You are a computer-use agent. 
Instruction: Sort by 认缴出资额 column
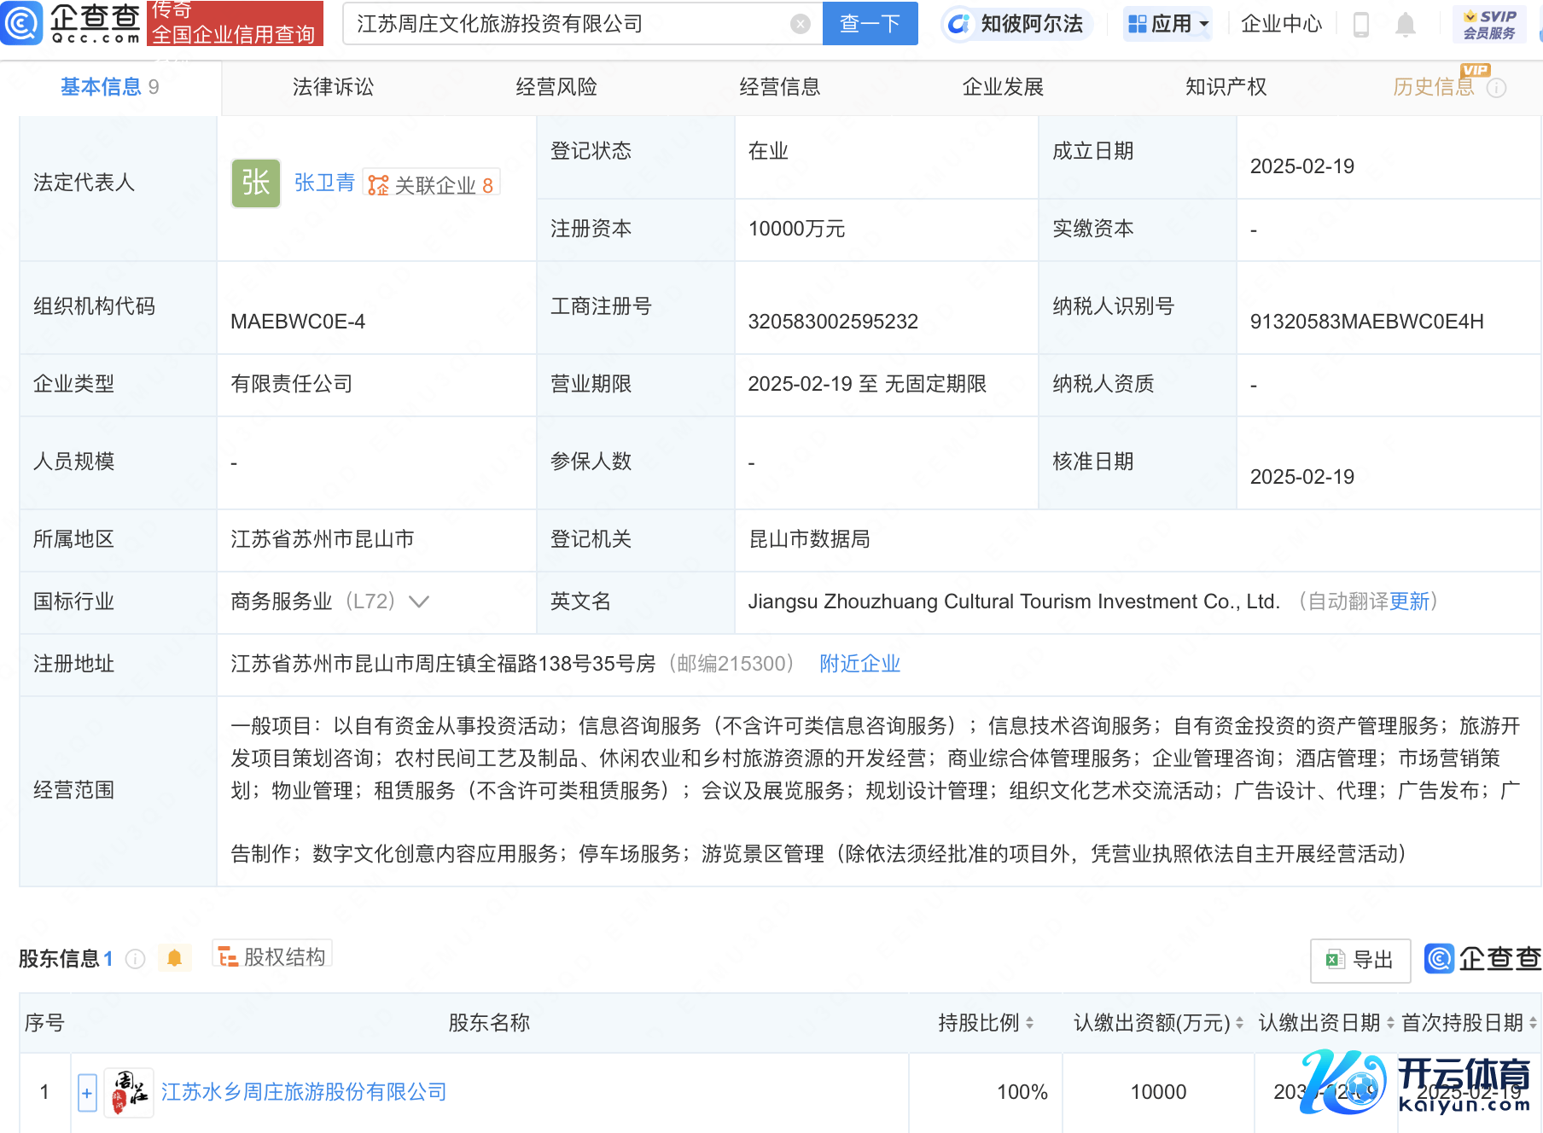(x=1239, y=1022)
